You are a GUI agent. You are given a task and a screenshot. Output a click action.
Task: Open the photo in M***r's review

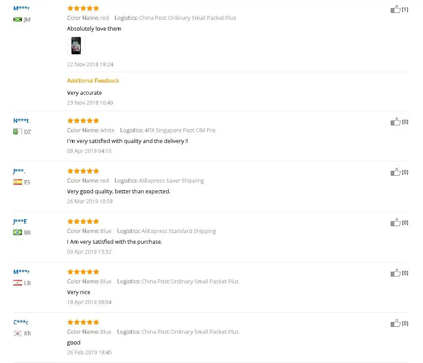tap(76, 46)
